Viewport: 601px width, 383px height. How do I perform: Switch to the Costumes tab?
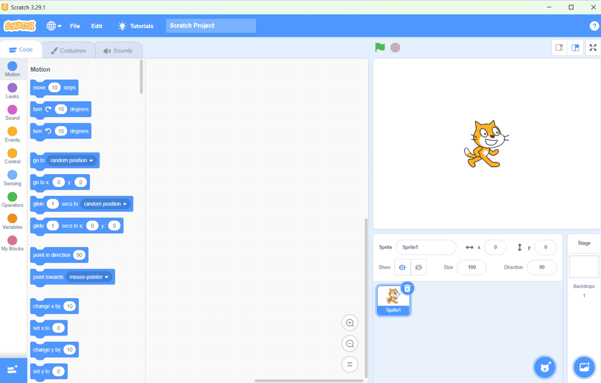[x=68, y=51]
